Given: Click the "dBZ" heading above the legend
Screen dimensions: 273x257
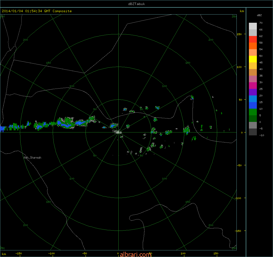Looking at the screenshot, I should point(259,15).
